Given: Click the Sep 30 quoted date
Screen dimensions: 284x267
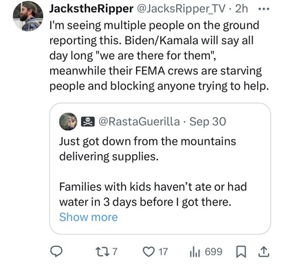Looking at the screenshot, I should pyautogui.click(x=208, y=122).
